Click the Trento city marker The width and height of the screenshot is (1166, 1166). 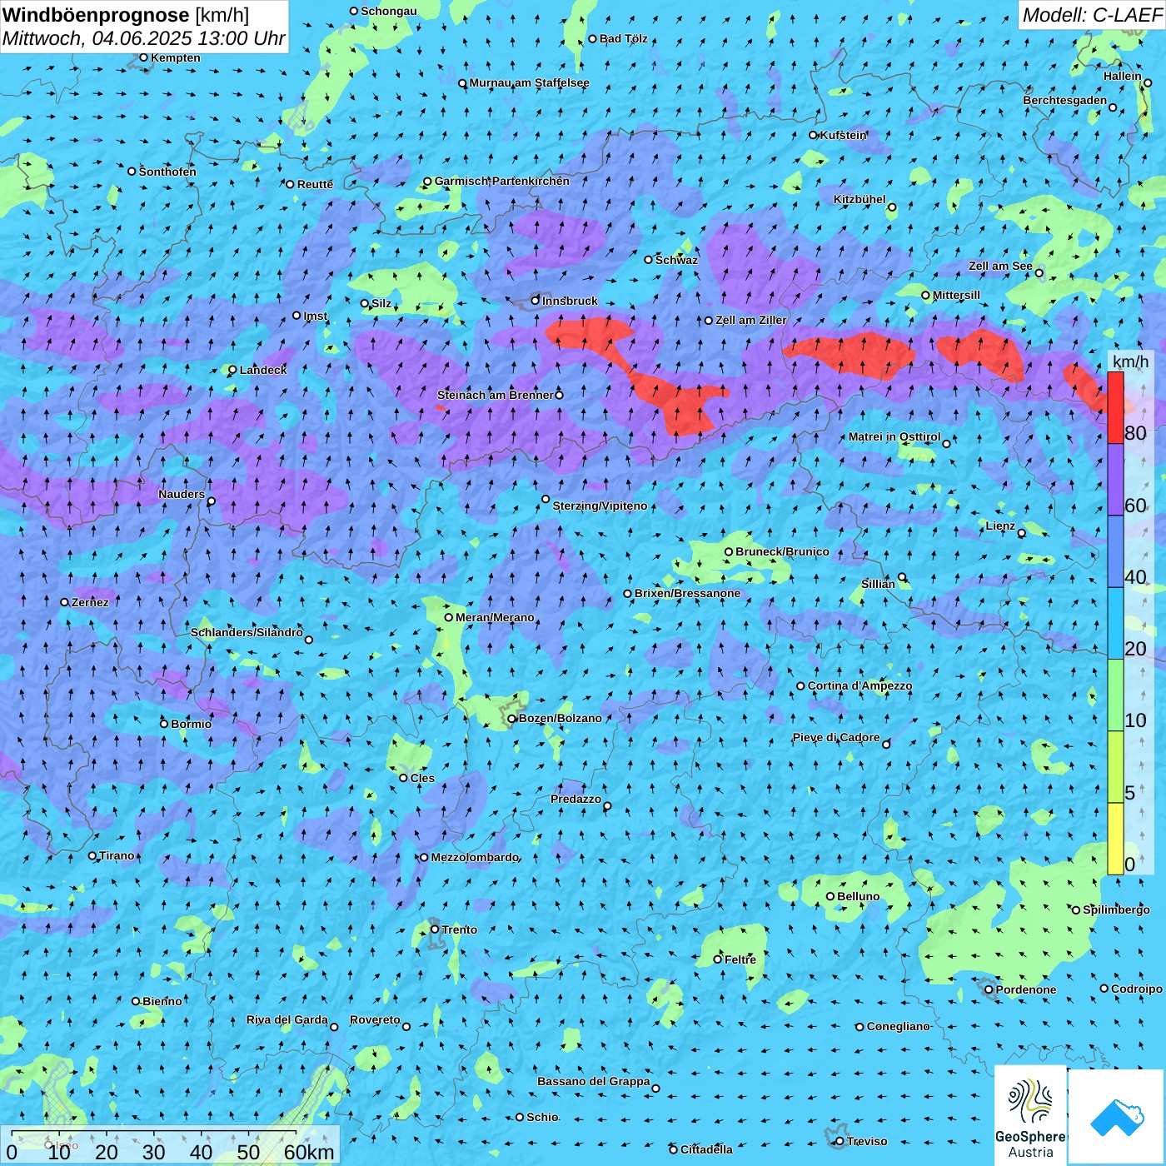(x=435, y=929)
